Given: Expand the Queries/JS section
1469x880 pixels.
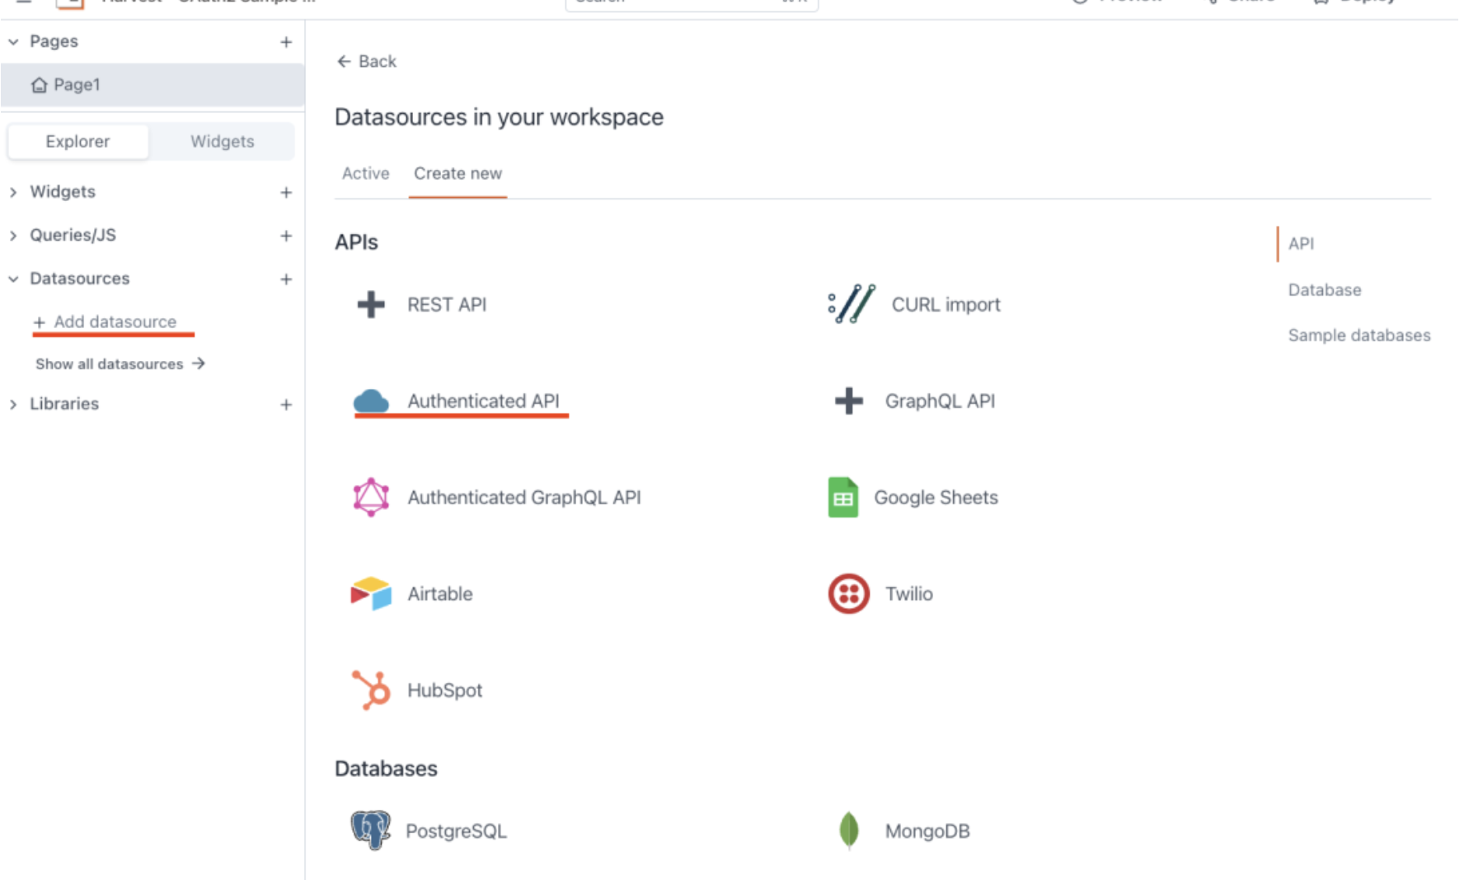Looking at the screenshot, I should coord(13,236).
